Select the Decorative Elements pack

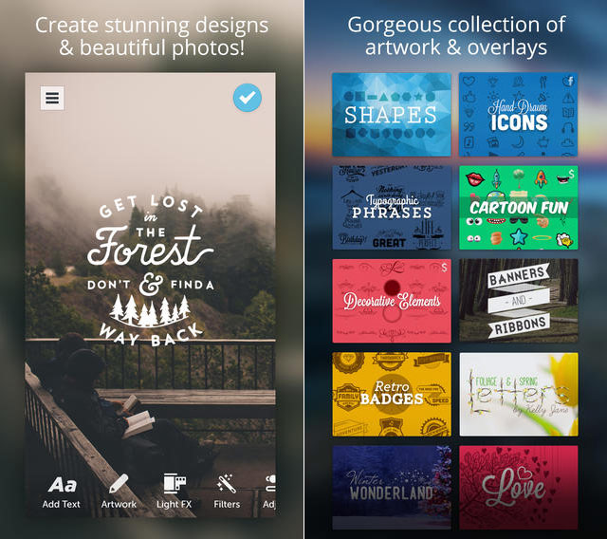point(392,301)
